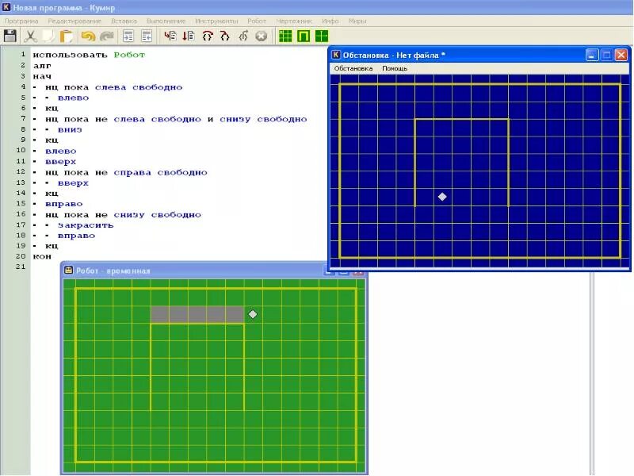
Task: Click the 'влево' command on line 5
Action: (x=73, y=98)
